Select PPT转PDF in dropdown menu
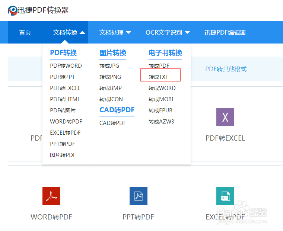This screenshot has height=231, width=283. coord(63,144)
